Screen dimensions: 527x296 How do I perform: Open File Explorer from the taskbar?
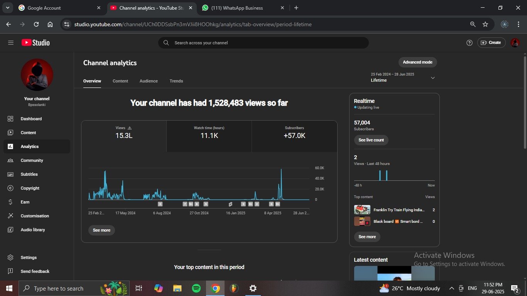(x=177, y=288)
